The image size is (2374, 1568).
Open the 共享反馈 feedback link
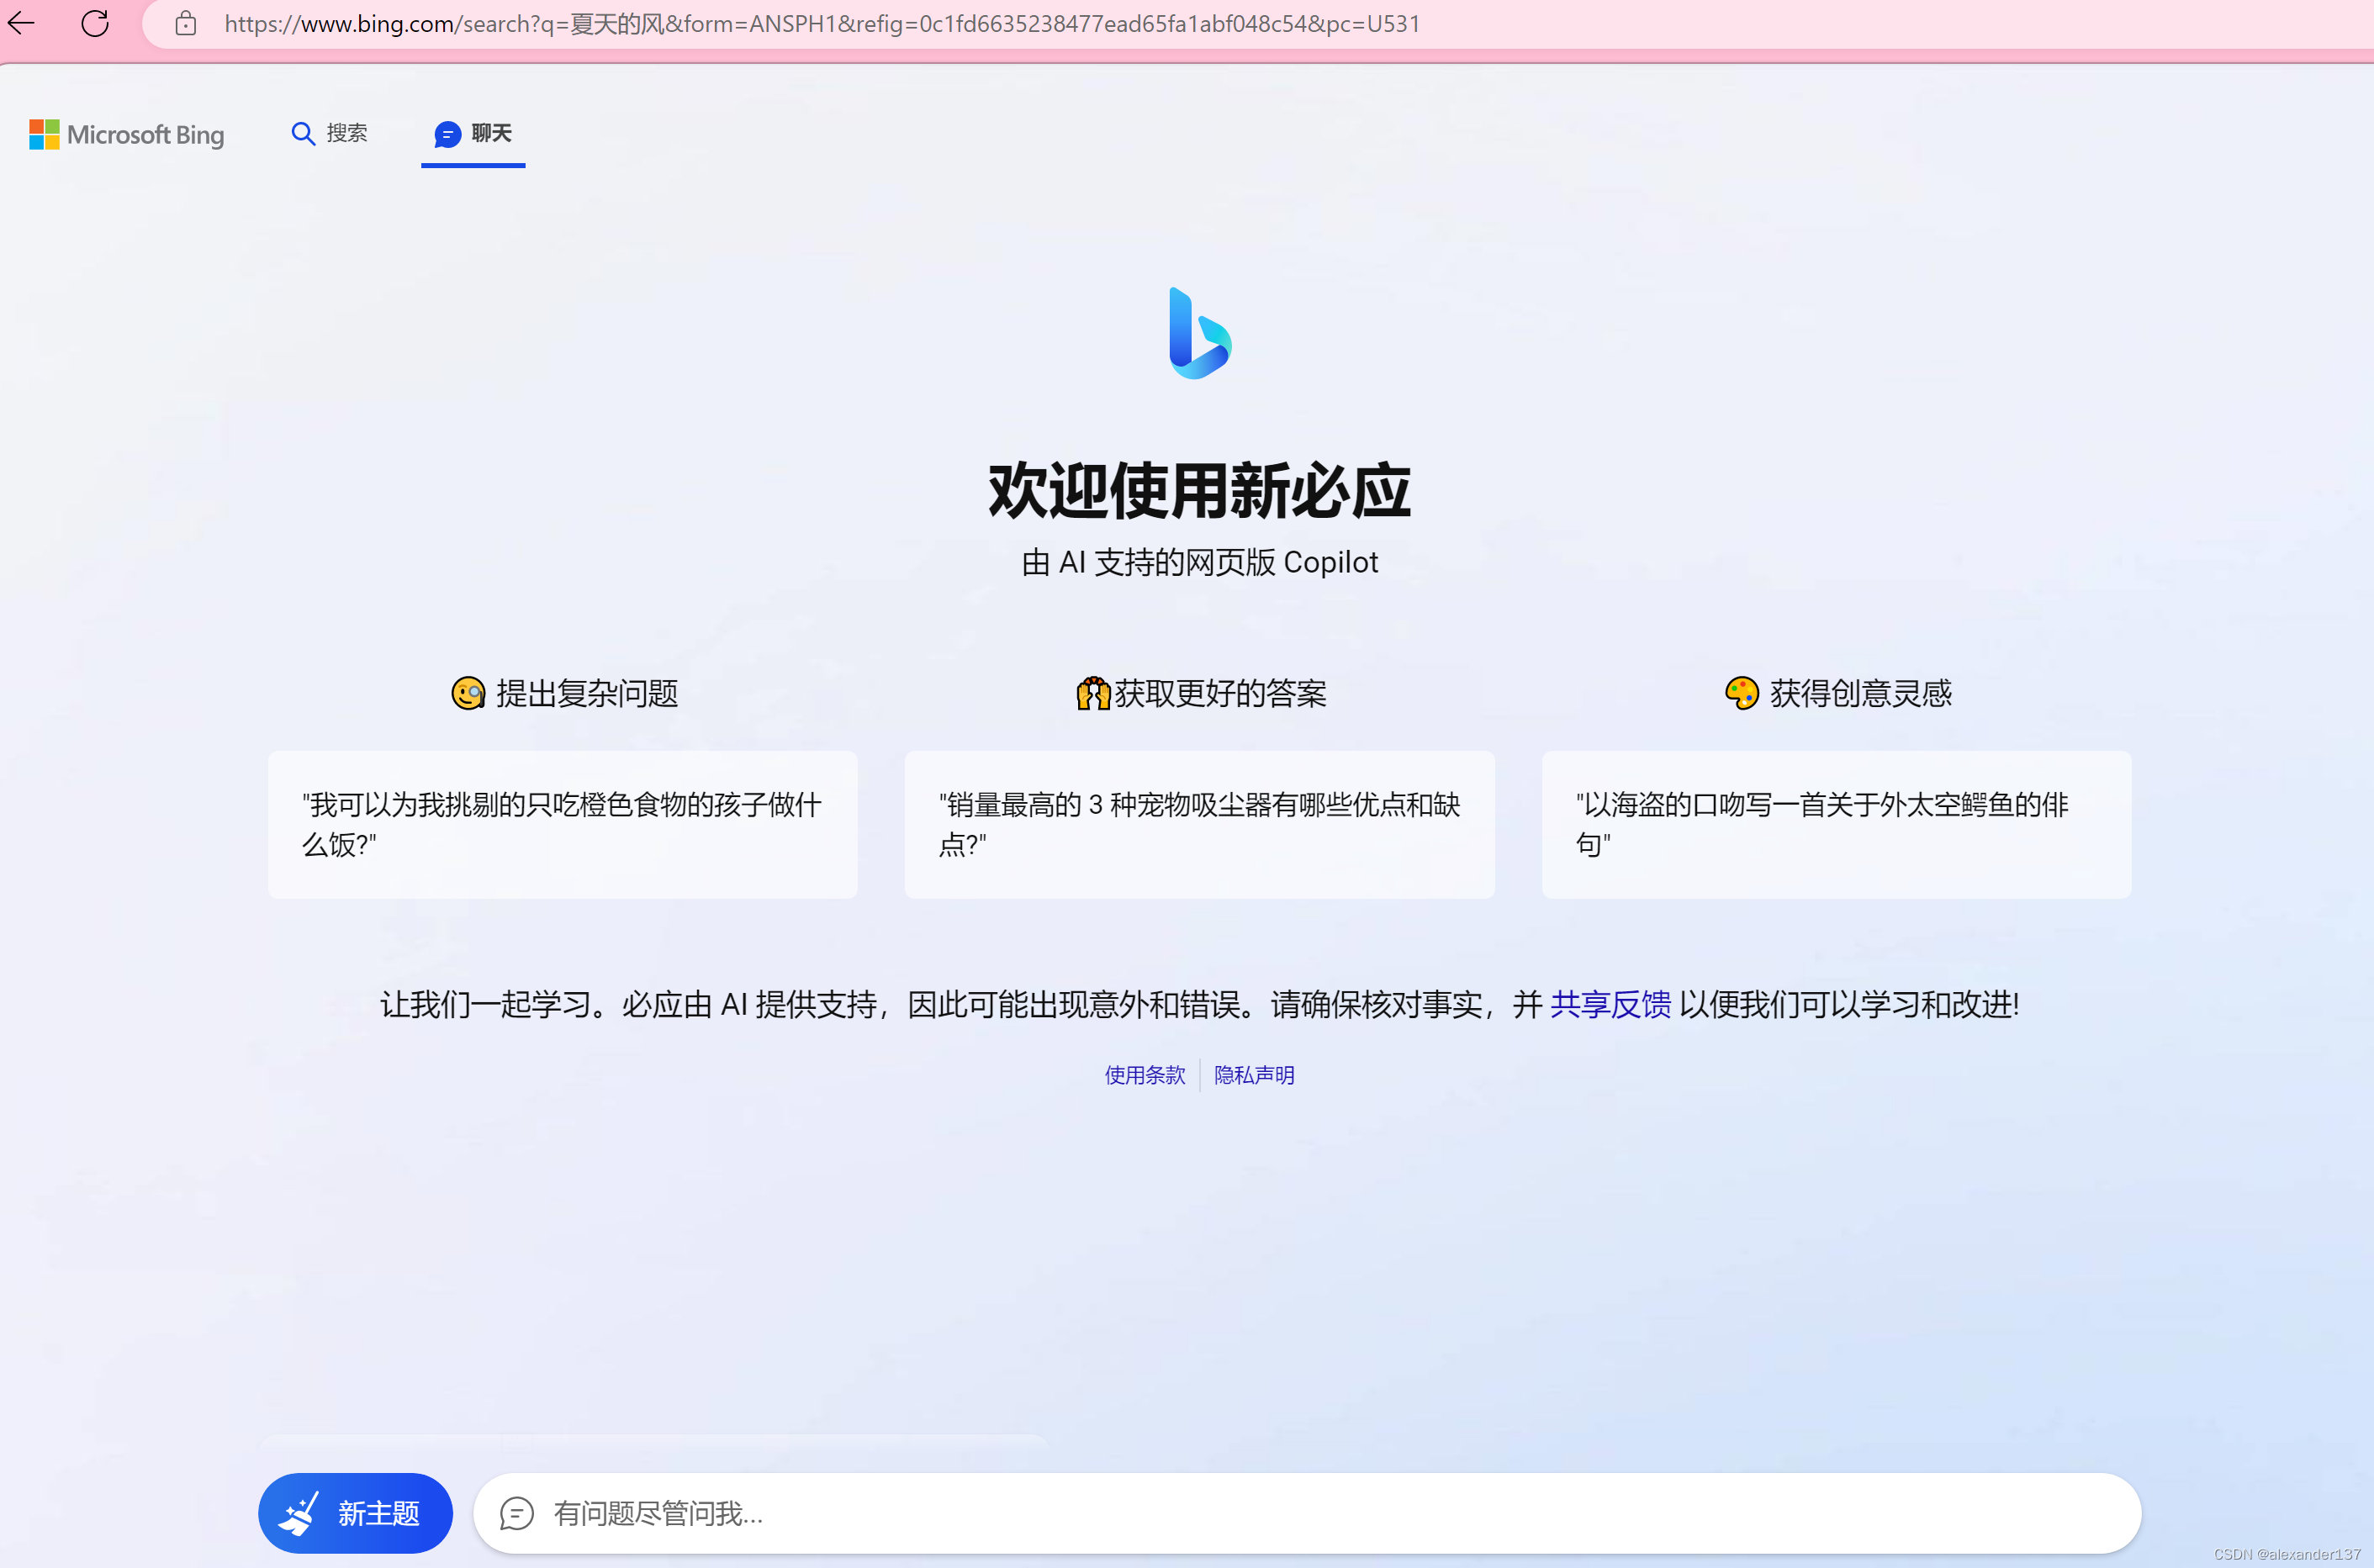(x=1610, y=1004)
